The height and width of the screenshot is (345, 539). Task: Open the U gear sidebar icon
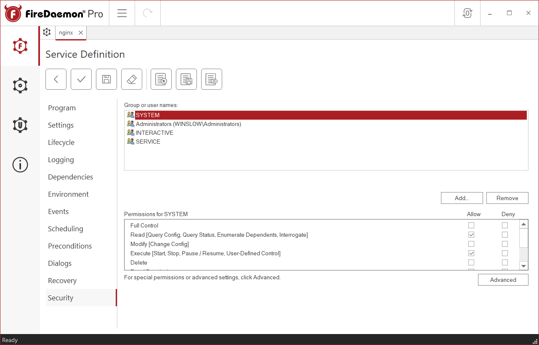click(x=20, y=125)
